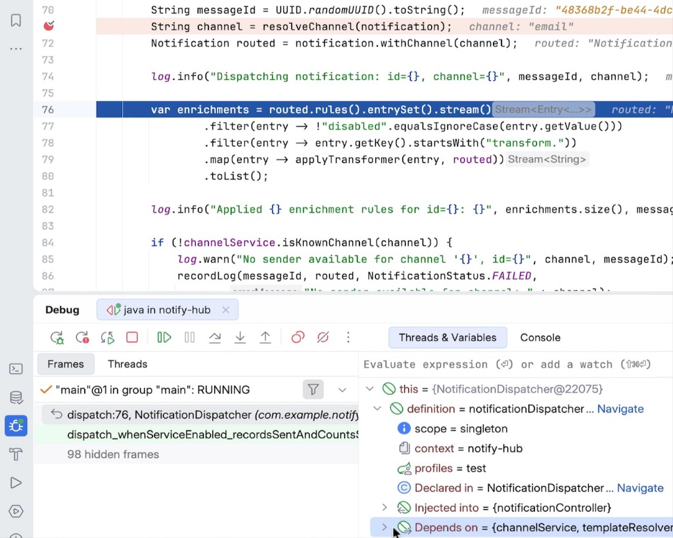Toggle the frames filter button
673x538 pixels.
coord(313,390)
